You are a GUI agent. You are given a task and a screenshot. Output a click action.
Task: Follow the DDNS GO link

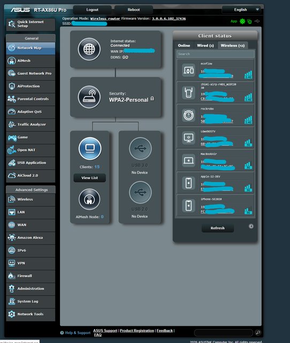(125, 57)
